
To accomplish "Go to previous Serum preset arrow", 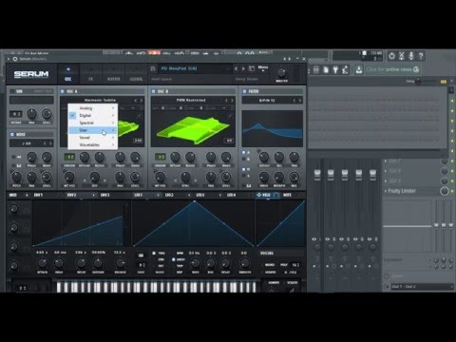I will coord(236,68).
